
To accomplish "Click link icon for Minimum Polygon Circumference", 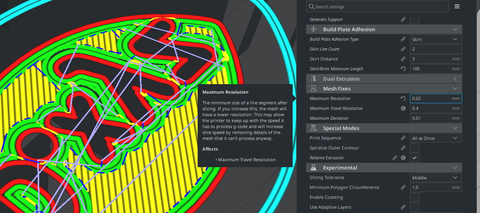I will point(403,187).
